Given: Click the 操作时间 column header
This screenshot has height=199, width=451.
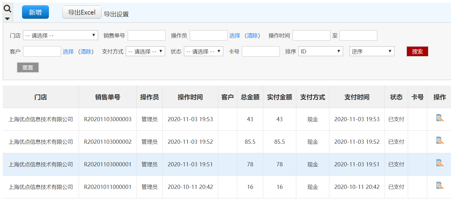Looking at the screenshot, I should (190, 97).
